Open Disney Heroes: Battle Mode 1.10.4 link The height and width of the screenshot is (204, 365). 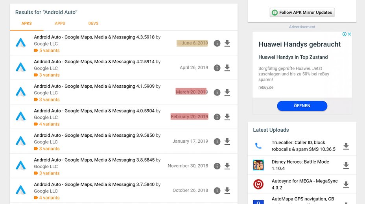pos(300,165)
